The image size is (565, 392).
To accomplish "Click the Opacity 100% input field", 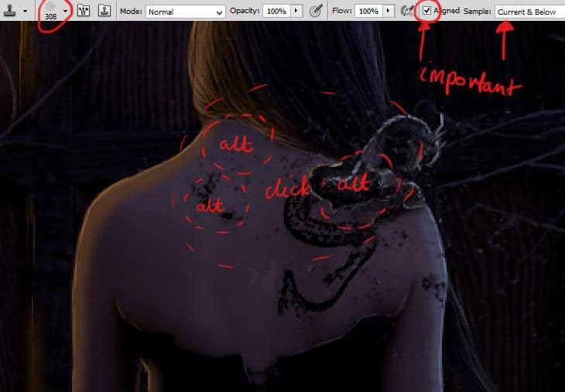I will [276, 12].
